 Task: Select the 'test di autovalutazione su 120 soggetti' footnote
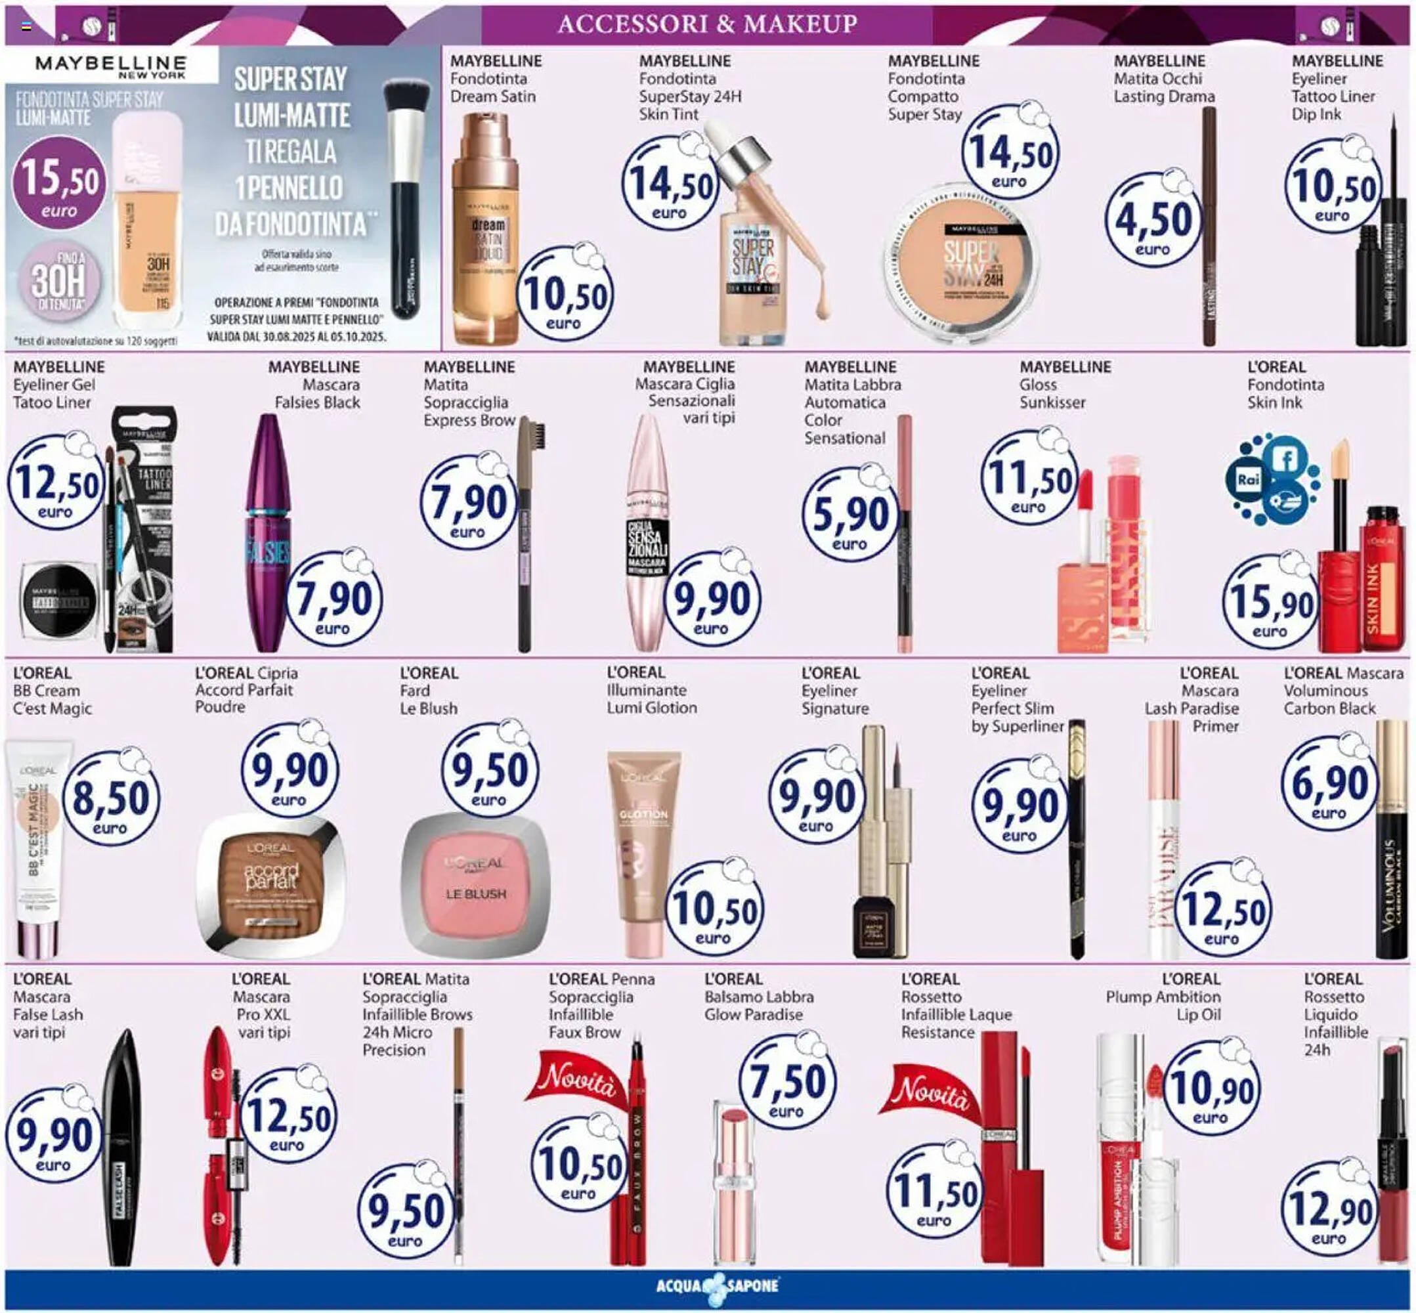(95, 341)
